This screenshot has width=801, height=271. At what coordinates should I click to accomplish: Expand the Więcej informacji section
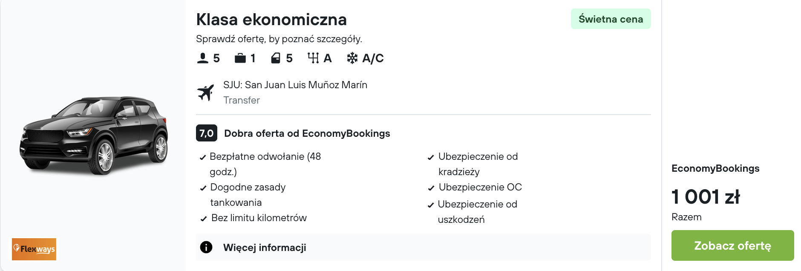point(265,247)
